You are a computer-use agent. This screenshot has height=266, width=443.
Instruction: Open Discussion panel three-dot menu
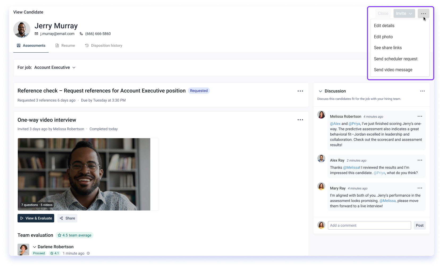pyautogui.click(x=423, y=91)
